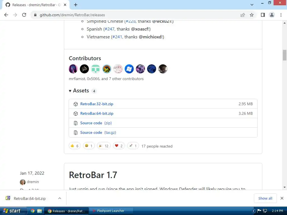Expand hidden system tray icons

[253, 211]
